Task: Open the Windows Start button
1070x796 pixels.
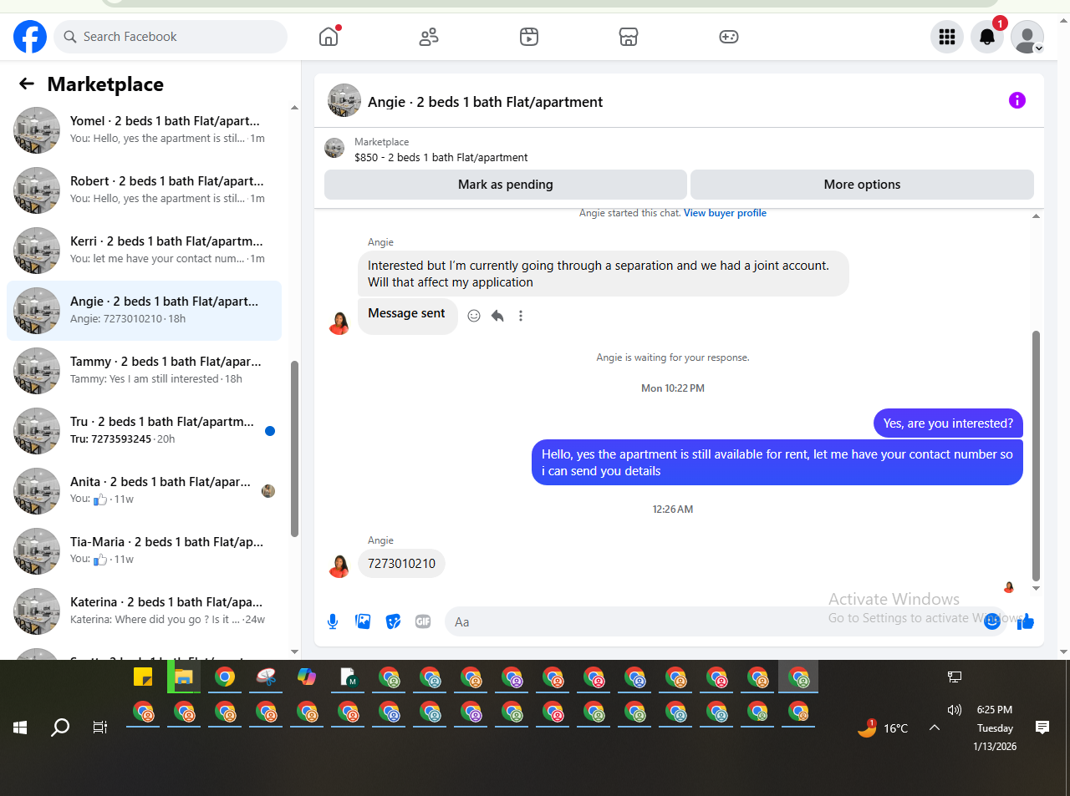Action: (x=21, y=728)
